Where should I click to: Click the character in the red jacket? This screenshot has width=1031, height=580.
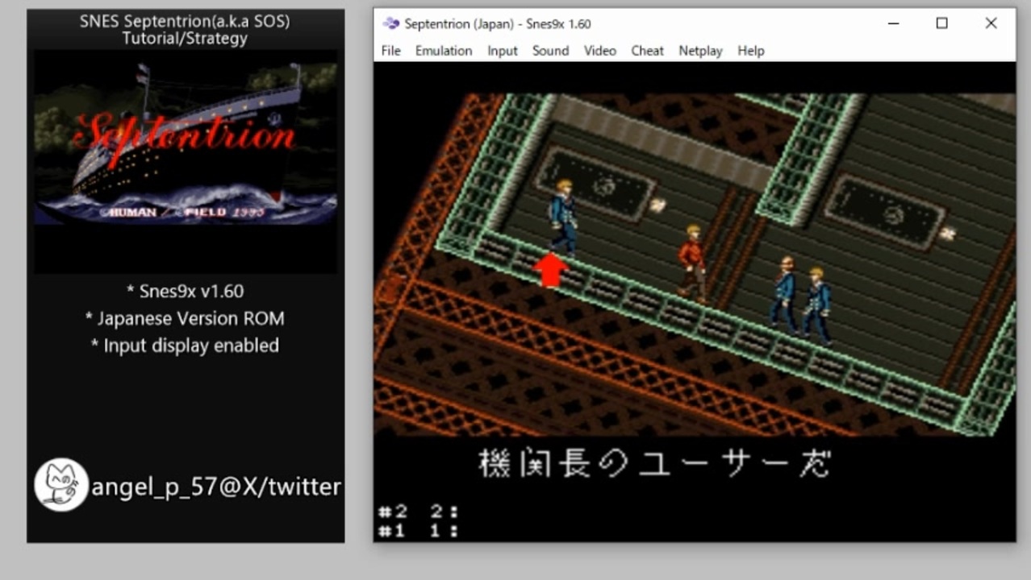(692, 263)
